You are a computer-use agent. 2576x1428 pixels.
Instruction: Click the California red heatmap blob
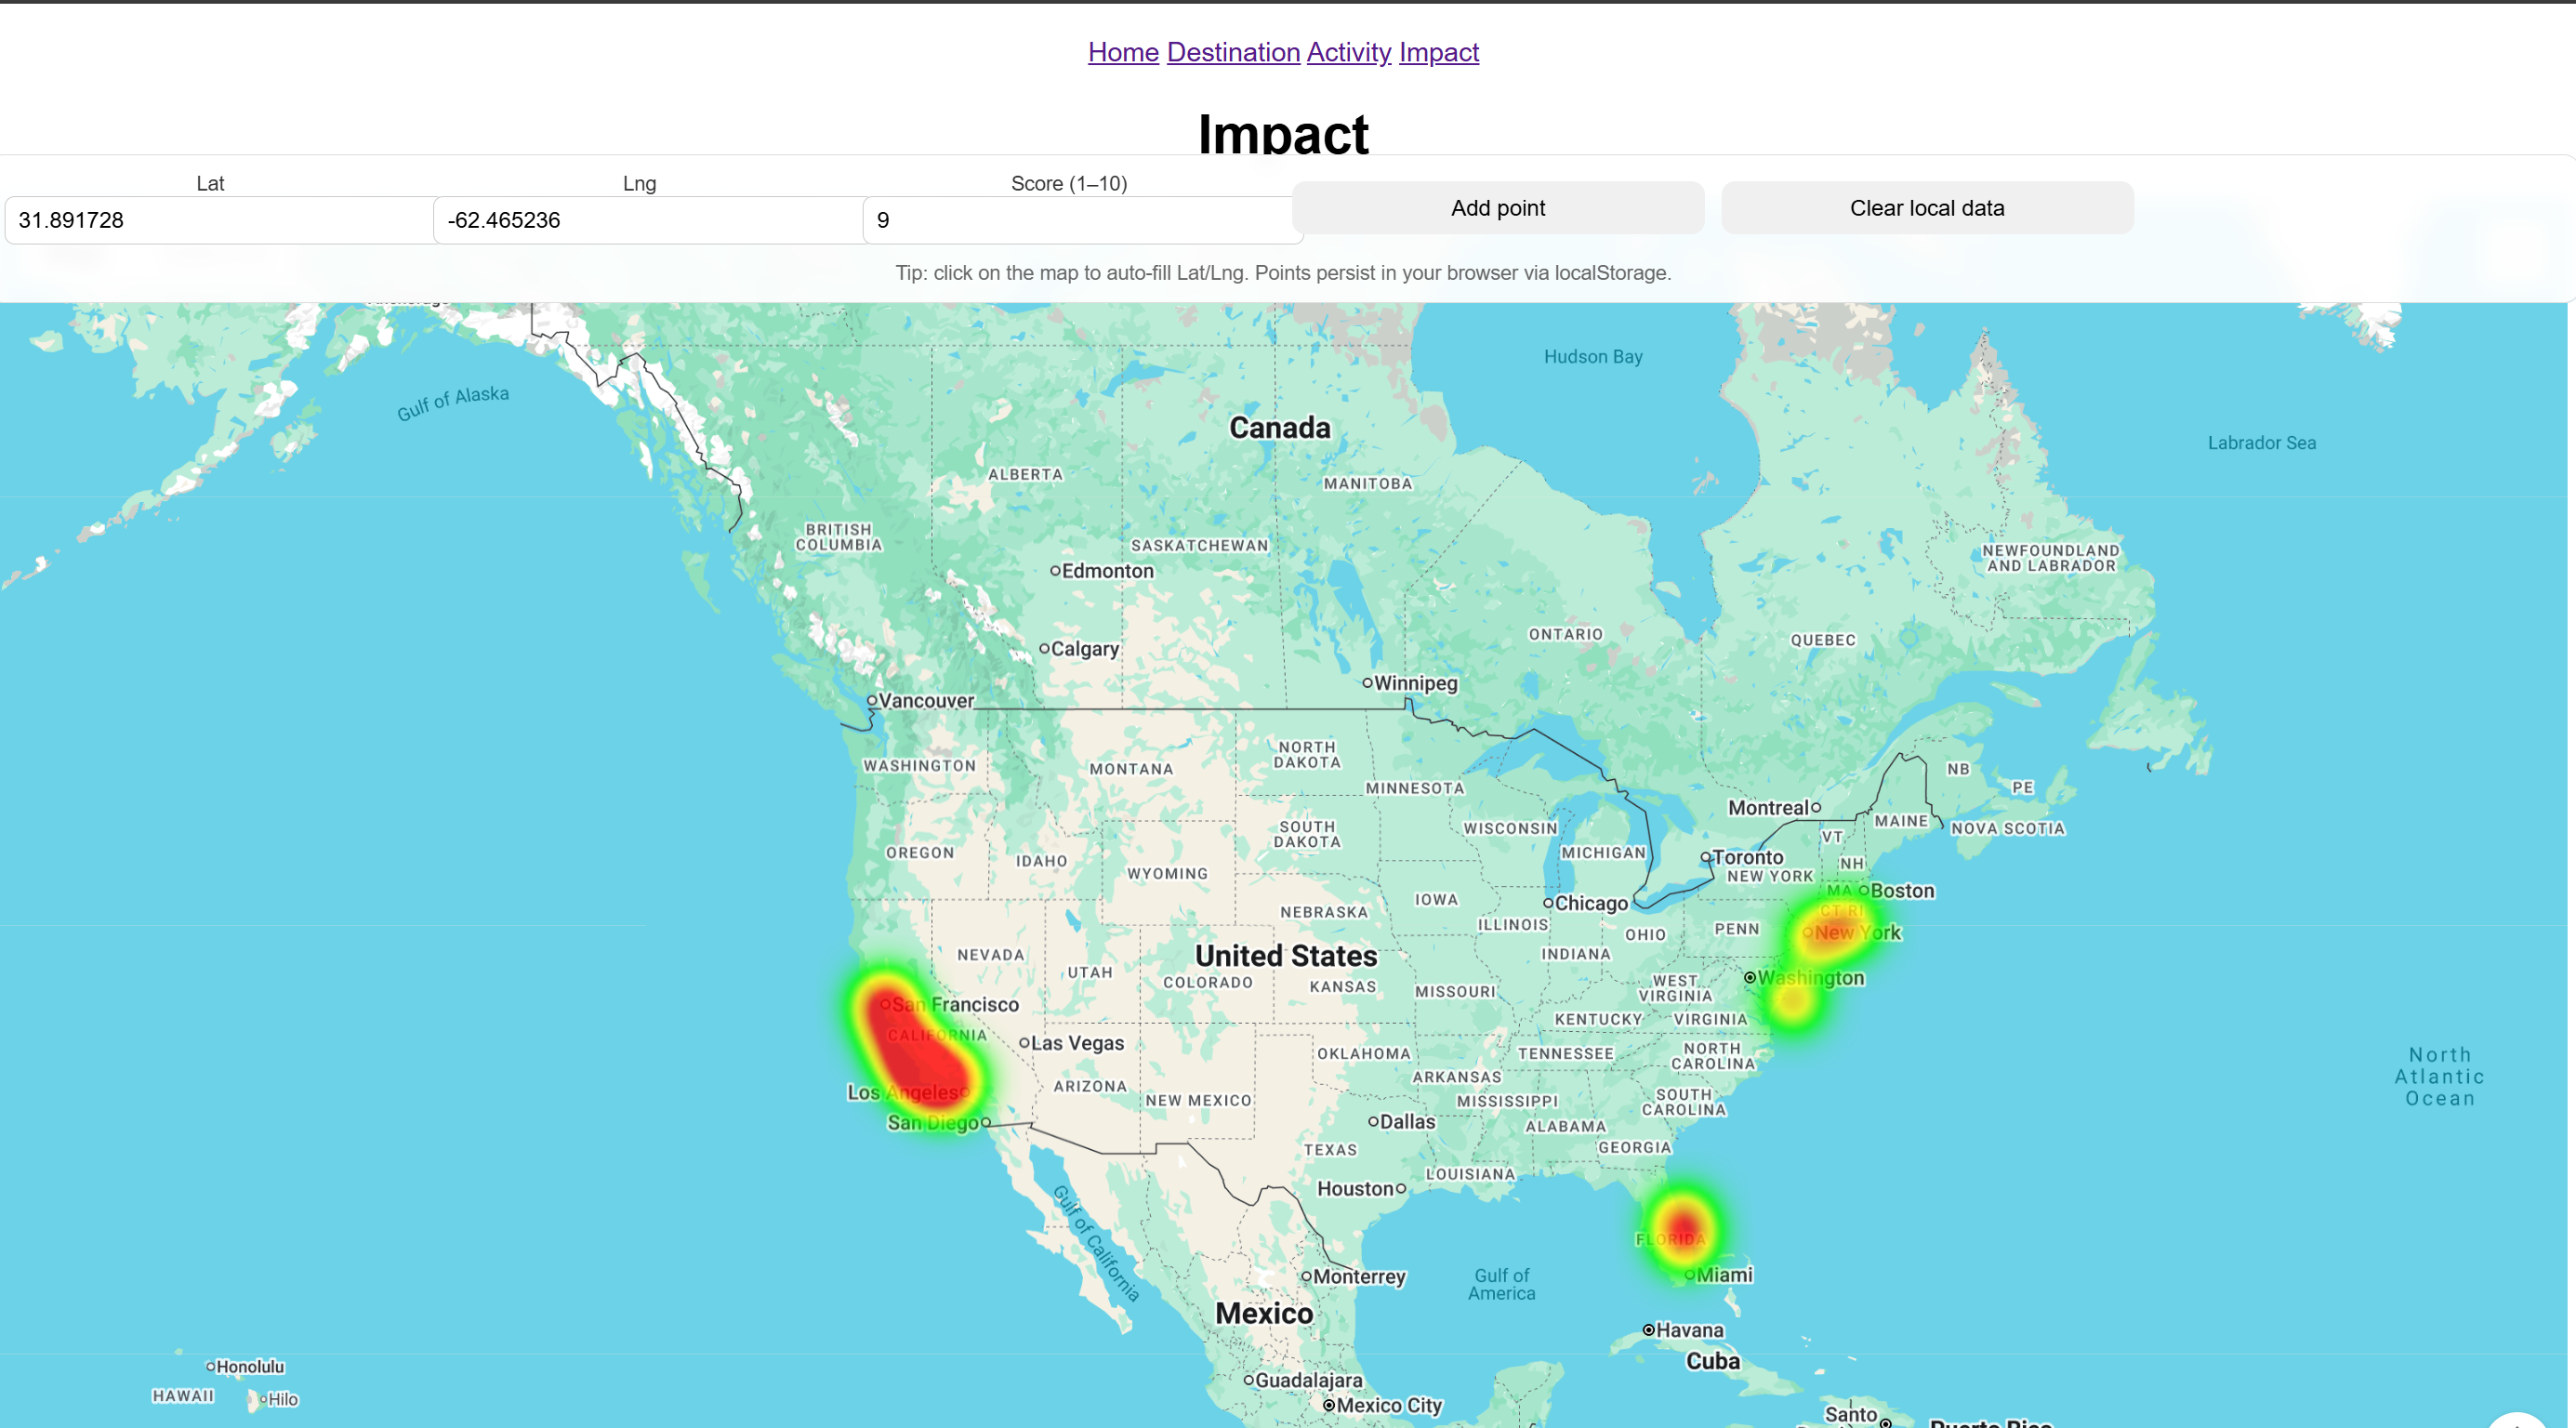(x=915, y=1050)
